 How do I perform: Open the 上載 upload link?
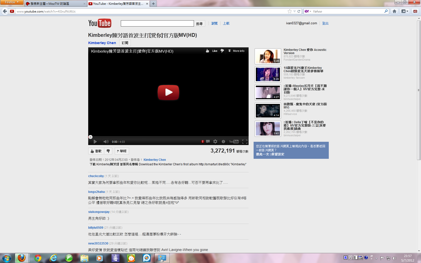[x=226, y=23]
